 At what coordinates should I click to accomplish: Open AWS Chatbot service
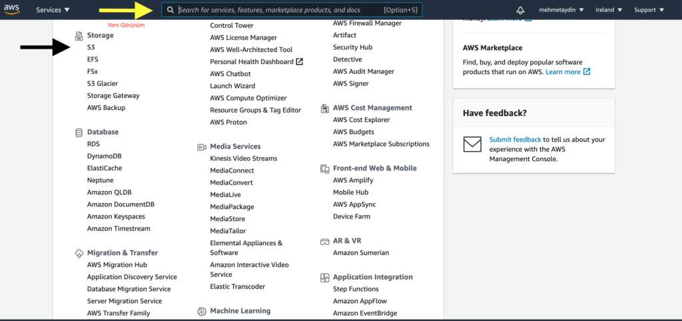230,74
